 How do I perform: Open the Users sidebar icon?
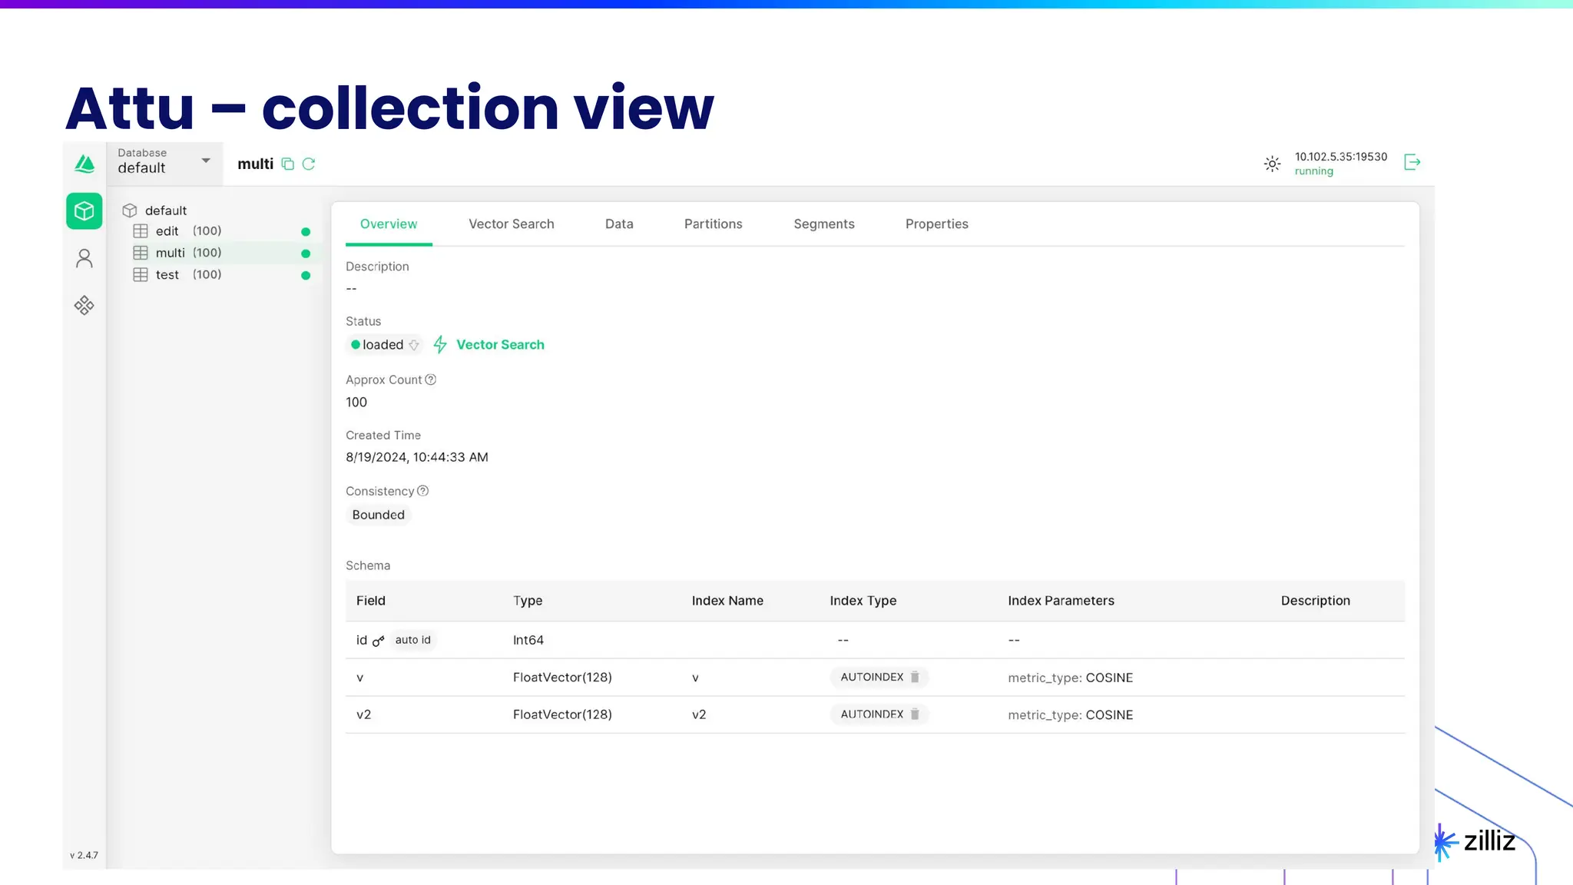(84, 259)
